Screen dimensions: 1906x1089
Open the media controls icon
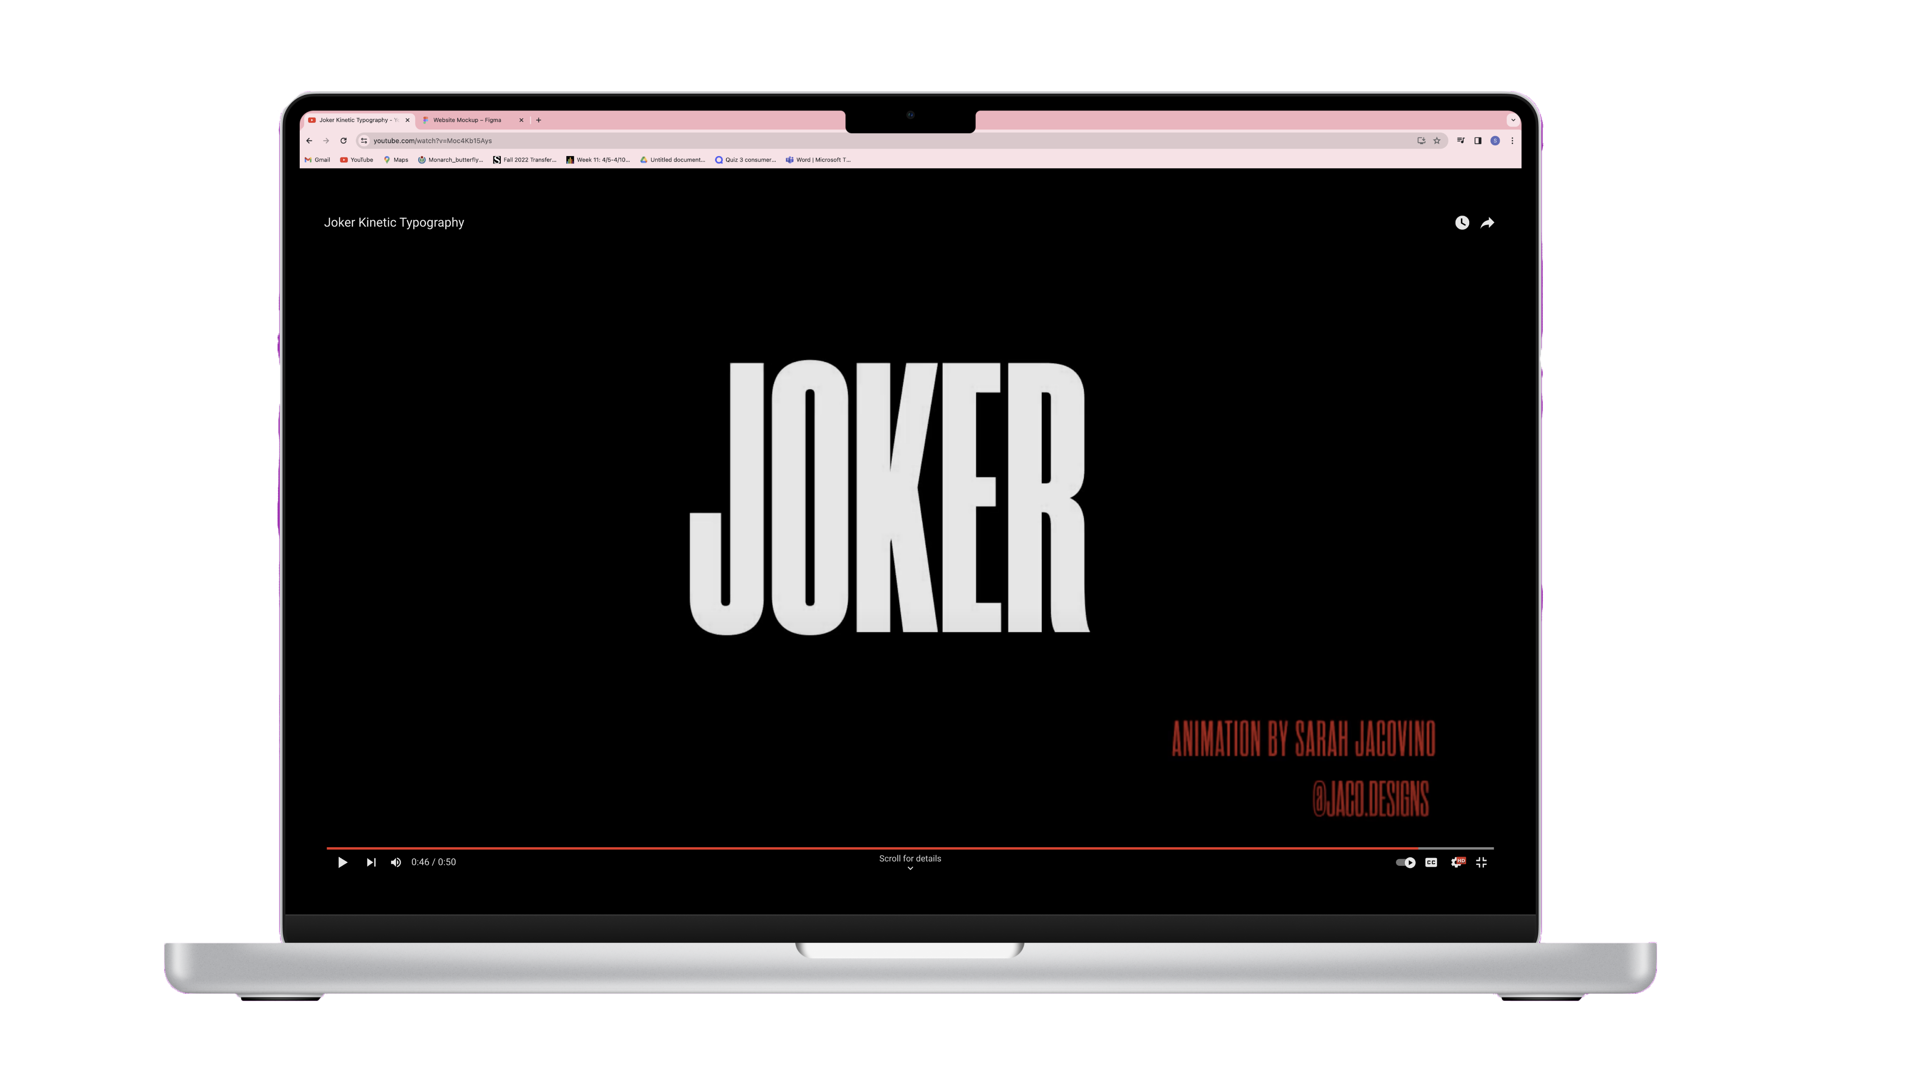pyautogui.click(x=1460, y=141)
